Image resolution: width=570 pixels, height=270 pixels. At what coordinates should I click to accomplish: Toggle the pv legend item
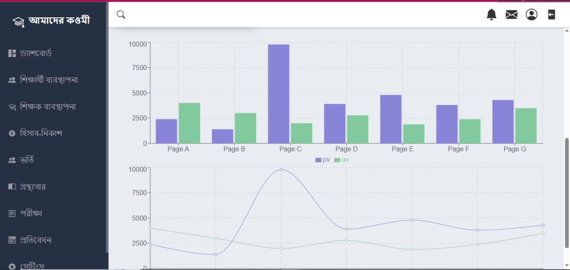point(323,160)
